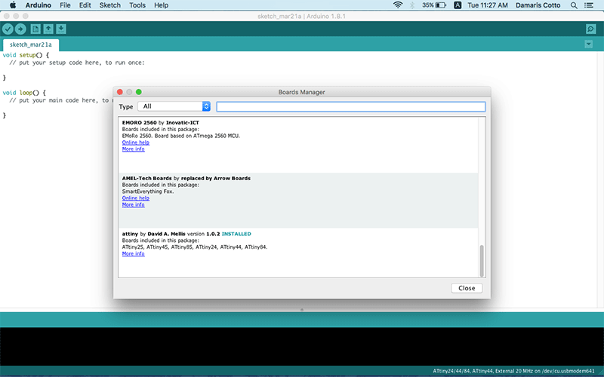The image size is (604, 377).
Task: Click the board info text in status bar
Action: click(x=513, y=371)
